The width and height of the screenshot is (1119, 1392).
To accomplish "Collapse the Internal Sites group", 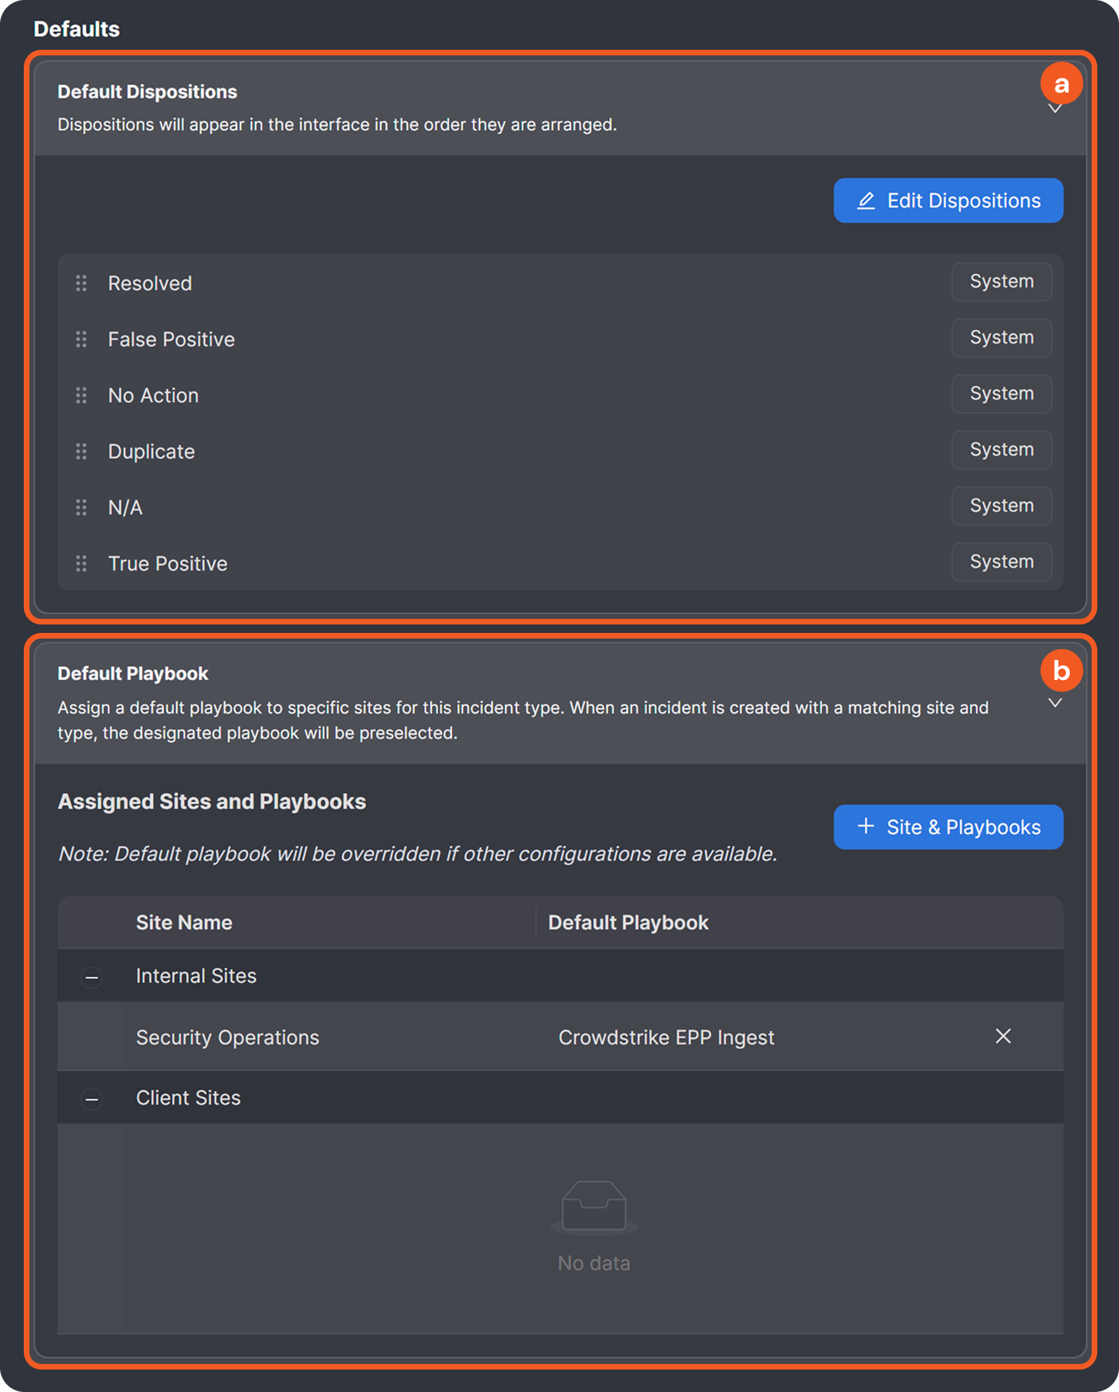I will click(92, 977).
